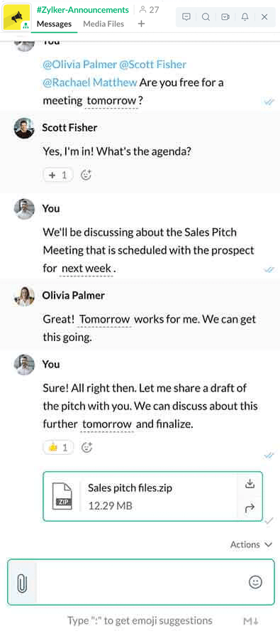
Task: Forward the Sales pitch files.zip attachment
Action: 250,508
